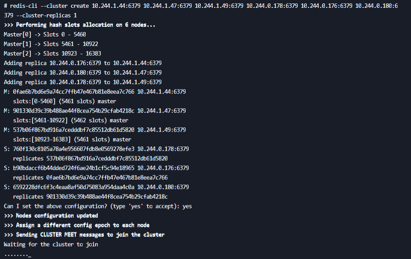
Task: Select the Master[2] Slots 10923 - 16383 line
Action: coord(52,54)
